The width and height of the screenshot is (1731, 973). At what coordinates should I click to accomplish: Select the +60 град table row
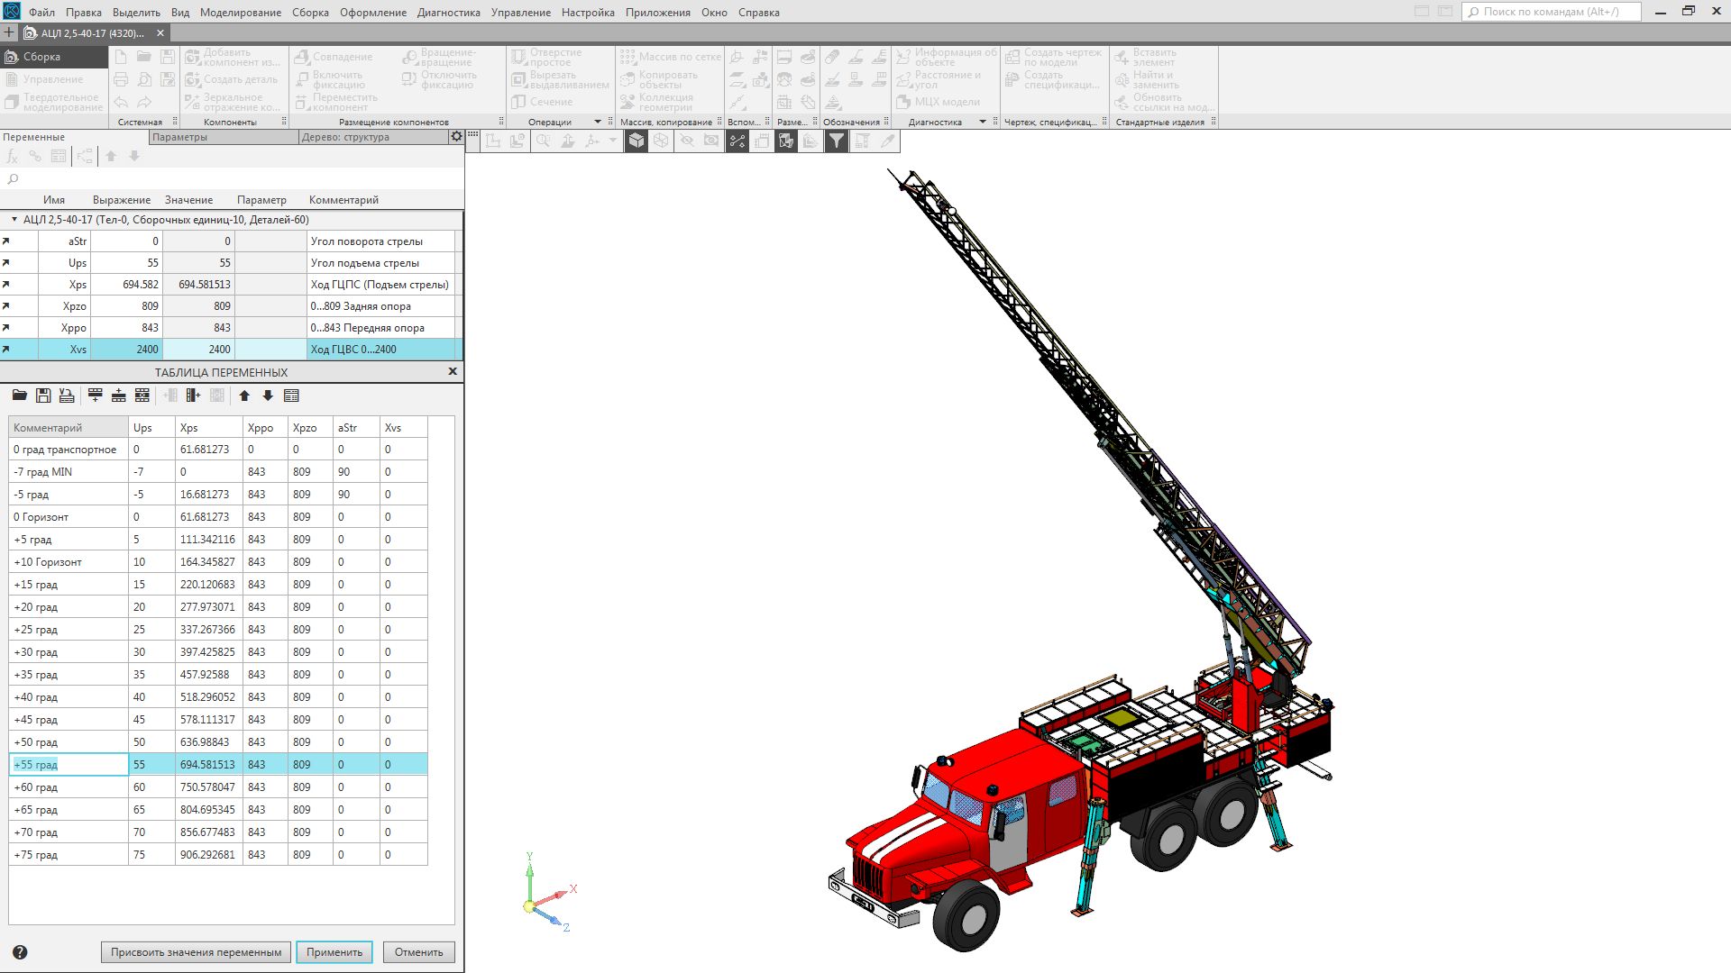(69, 787)
